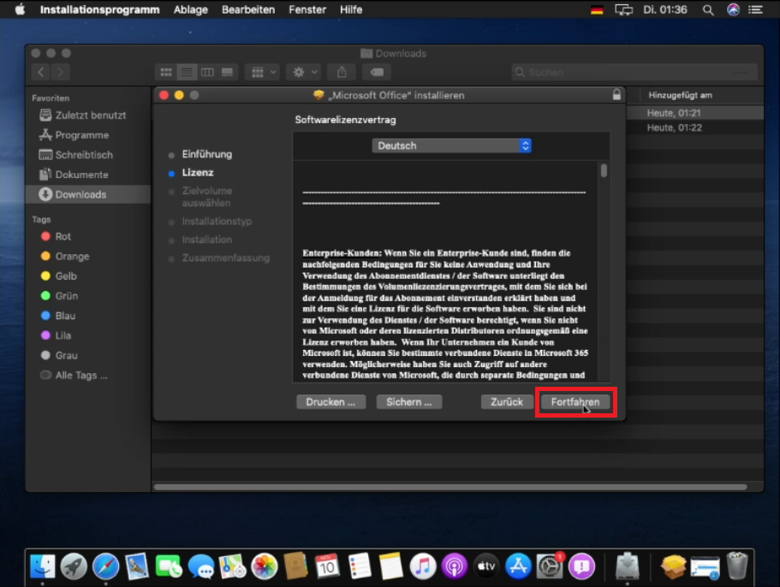Screen dimensions: 780x587
Task: Launch Podcasts from the dock
Action: click(x=454, y=566)
